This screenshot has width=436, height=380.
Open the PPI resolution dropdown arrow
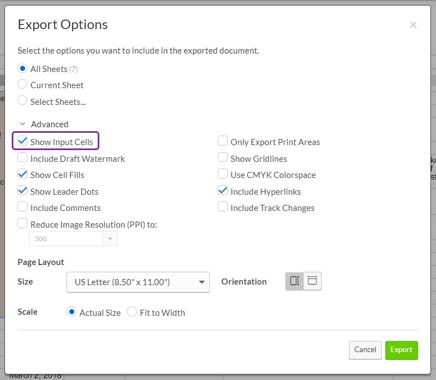(110, 239)
